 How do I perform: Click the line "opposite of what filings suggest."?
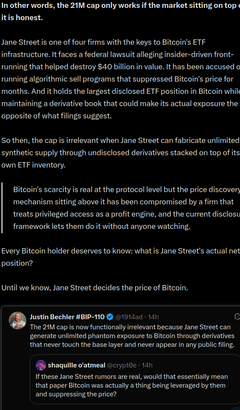(57, 116)
